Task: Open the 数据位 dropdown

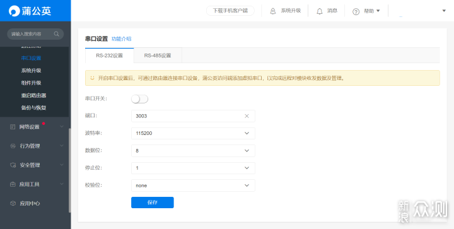Action: pos(193,151)
